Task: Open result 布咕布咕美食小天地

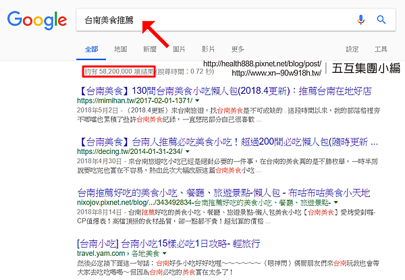Action: [223, 193]
